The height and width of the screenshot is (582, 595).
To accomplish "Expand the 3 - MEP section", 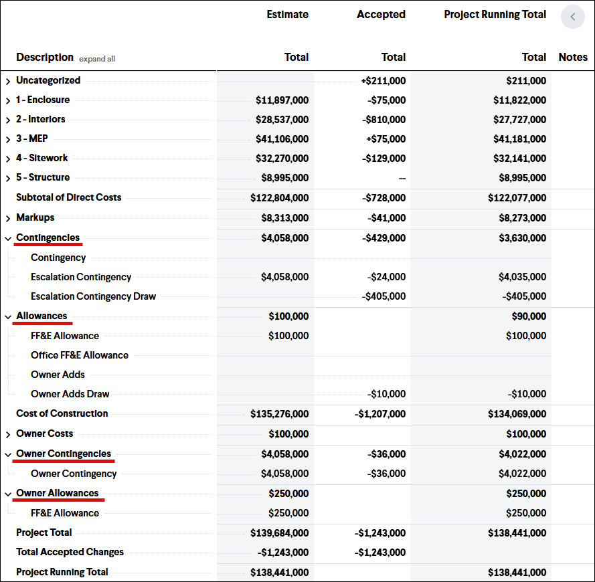I will coord(8,138).
